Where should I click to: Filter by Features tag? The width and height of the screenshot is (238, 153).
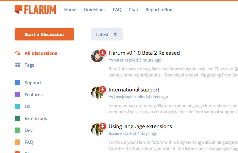34,95
